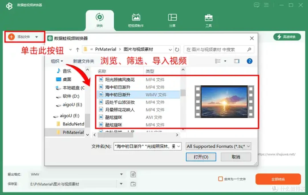This screenshot has width=308, height=195.
Task: Open the 分屏 split-screen tab
Action: click(x=172, y=20)
